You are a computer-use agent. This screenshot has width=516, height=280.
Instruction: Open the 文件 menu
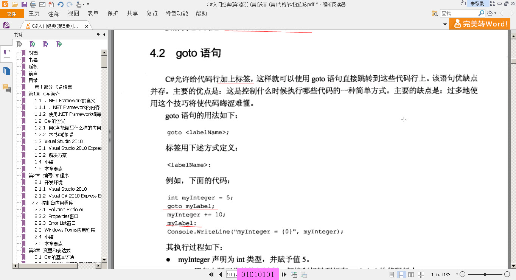click(x=12, y=14)
